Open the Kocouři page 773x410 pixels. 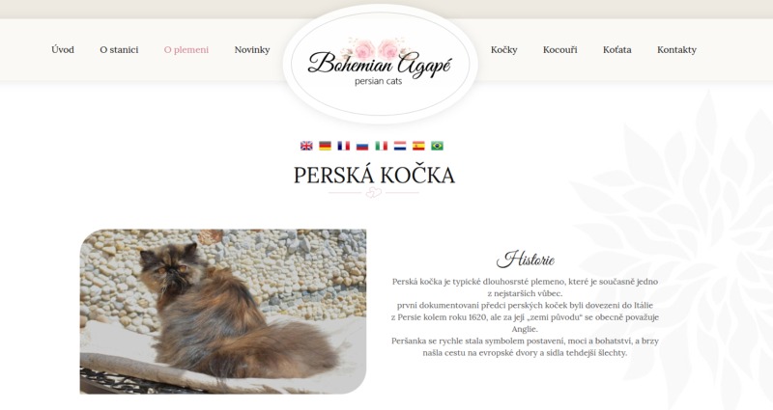[560, 50]
